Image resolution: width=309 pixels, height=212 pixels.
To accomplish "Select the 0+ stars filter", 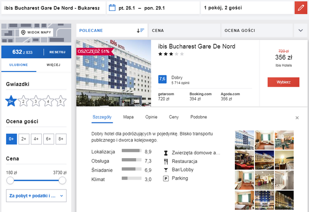I will coord(11,101).
